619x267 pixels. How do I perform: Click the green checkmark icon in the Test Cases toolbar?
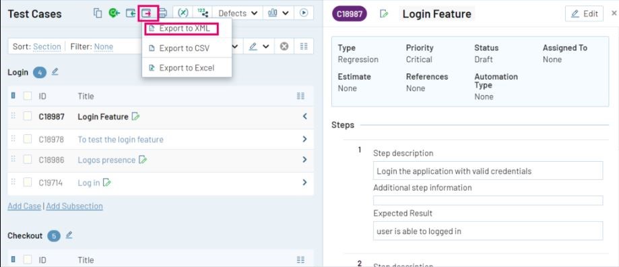coord(114,13)
